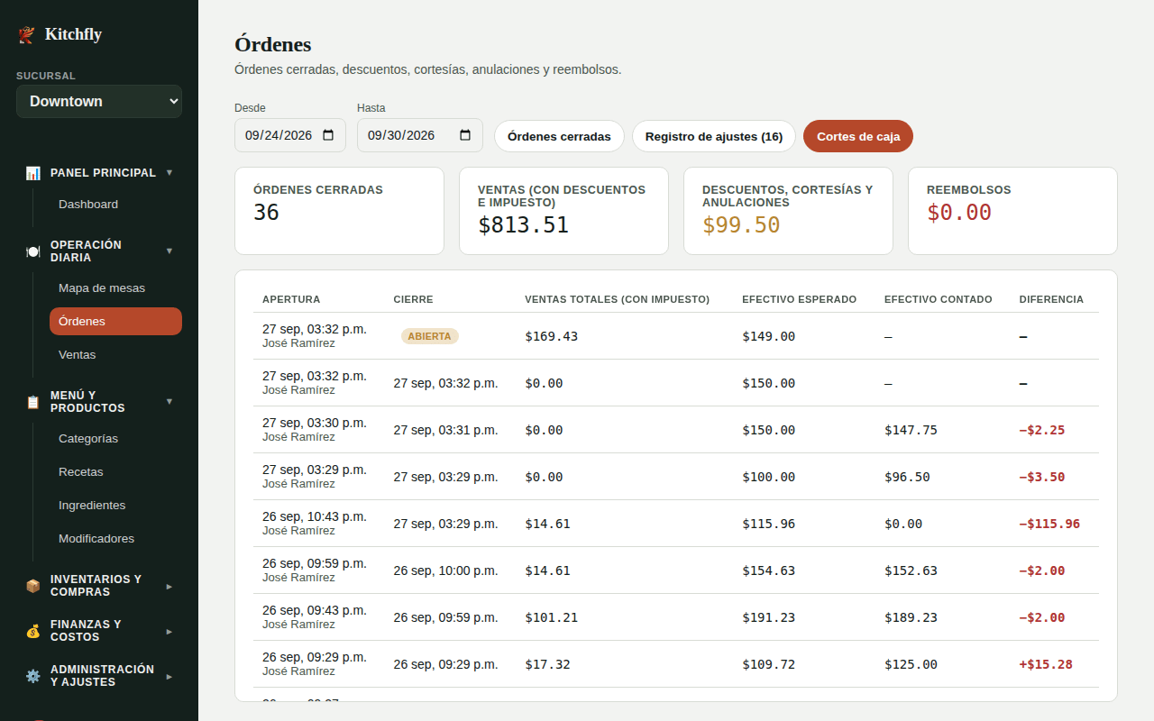Click the Kitchfly logo icon
This screenshot has height=721, width=1154.
[x=26, y=35]
